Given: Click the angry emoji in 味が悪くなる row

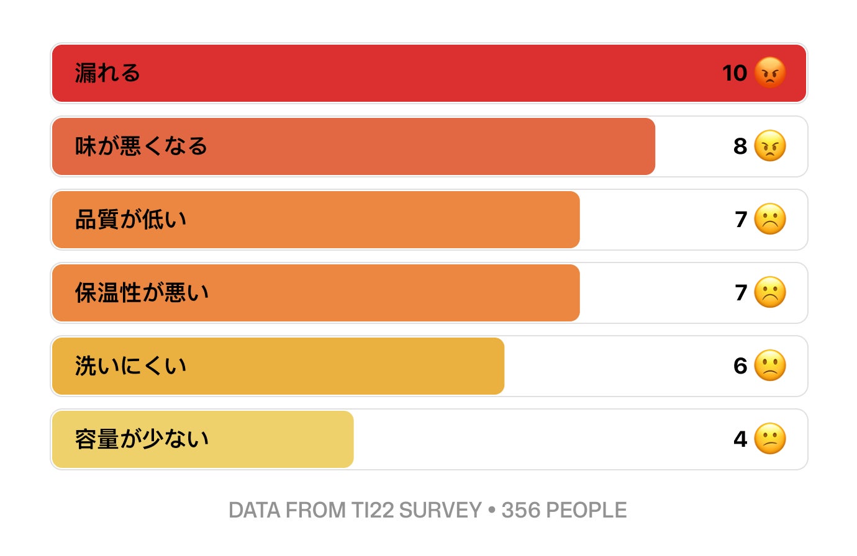Looking at the screenshot, I should pos(770,146).
